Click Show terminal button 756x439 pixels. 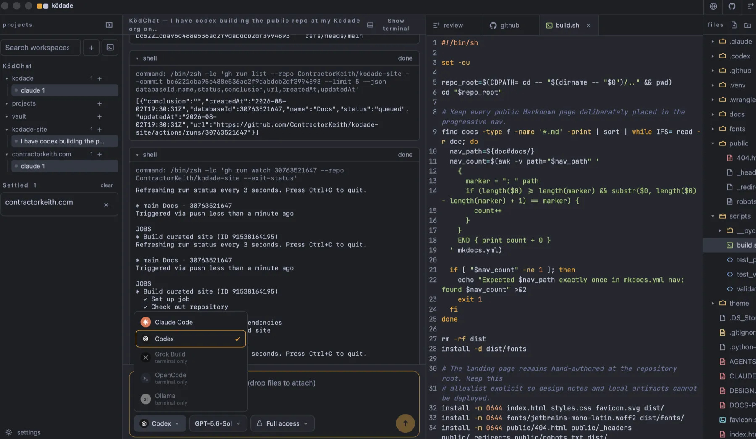click(x=396, y=25)
